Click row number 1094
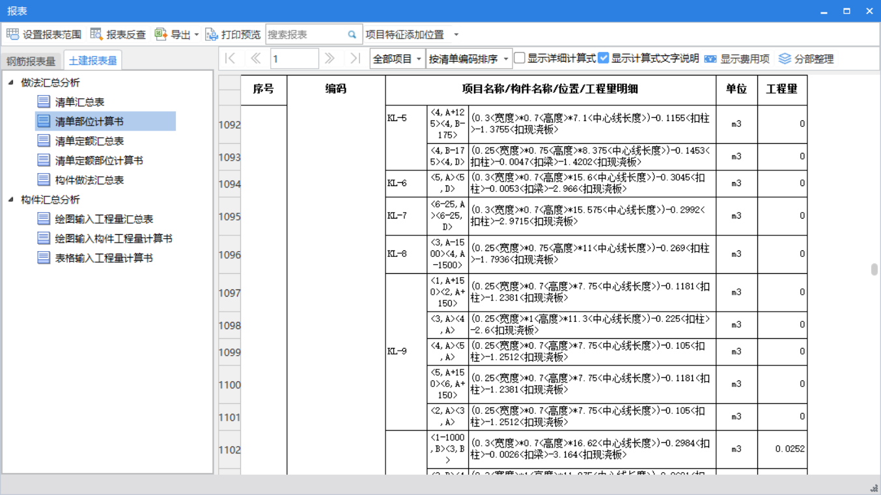 point(229,184)
